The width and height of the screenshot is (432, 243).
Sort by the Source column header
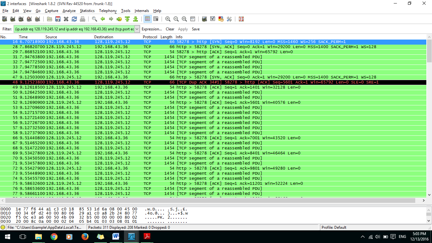69,37
